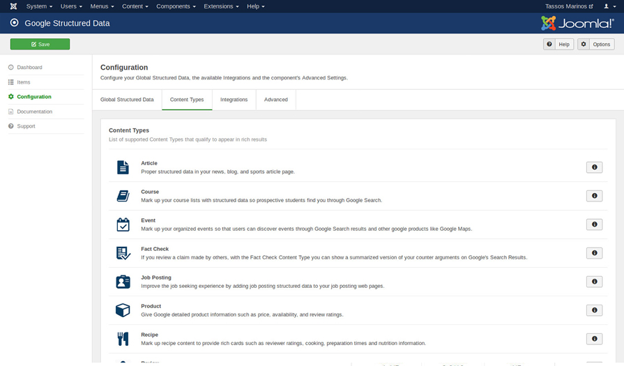
Task: Click the Support question mark icon in sidebar
Action: (10, 126)
